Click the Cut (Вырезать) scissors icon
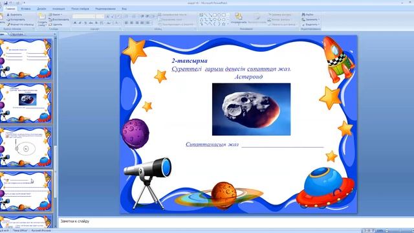Screen dimensions: 414x233 [8, 15]
